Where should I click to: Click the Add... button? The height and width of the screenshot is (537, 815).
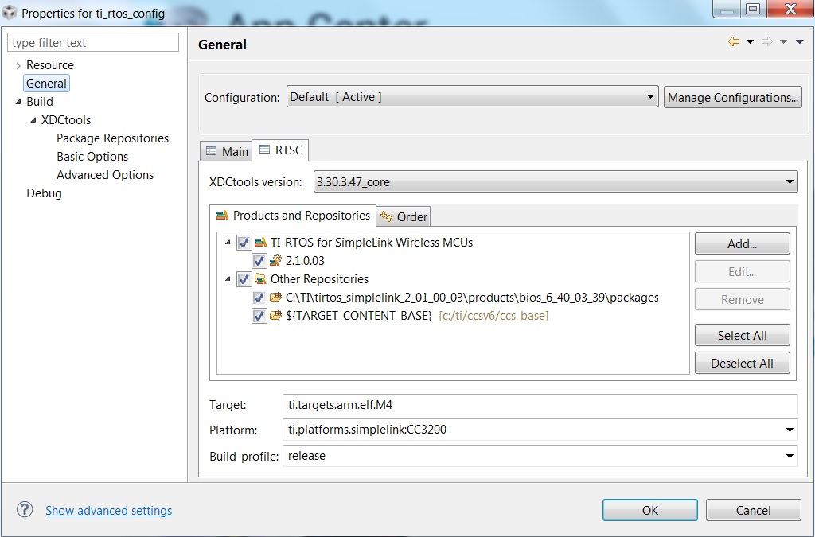point(743,244)
